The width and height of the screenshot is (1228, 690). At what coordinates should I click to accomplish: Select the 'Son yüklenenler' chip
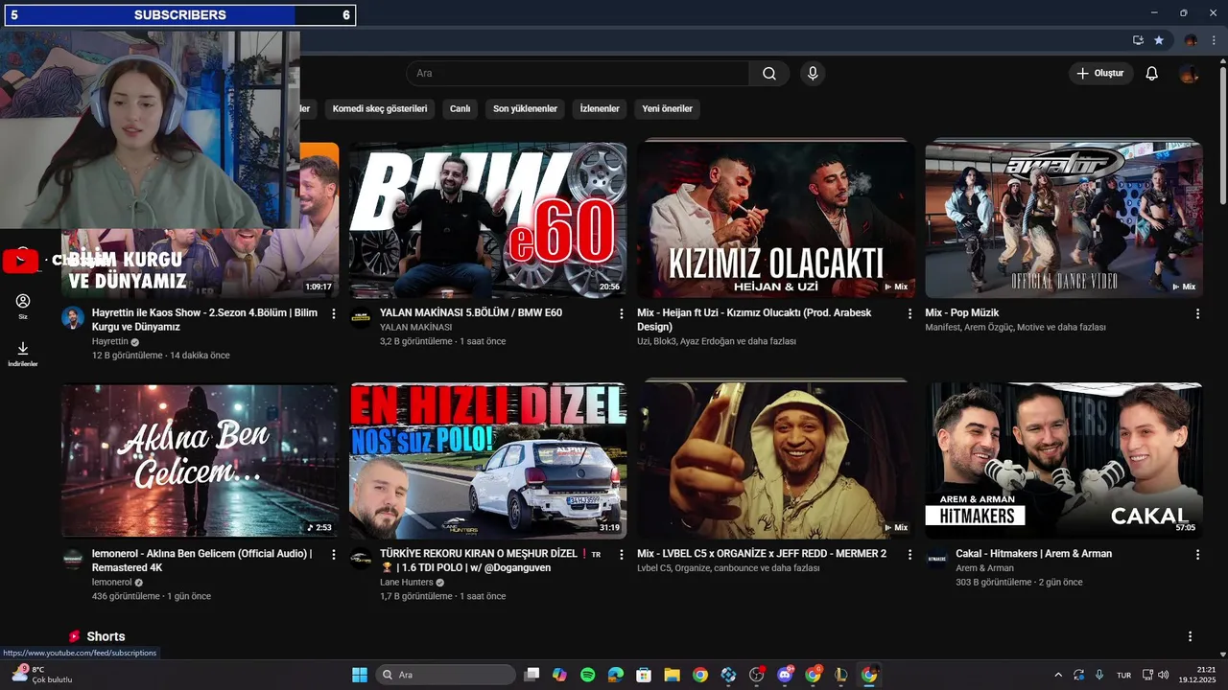pos(525,109)
